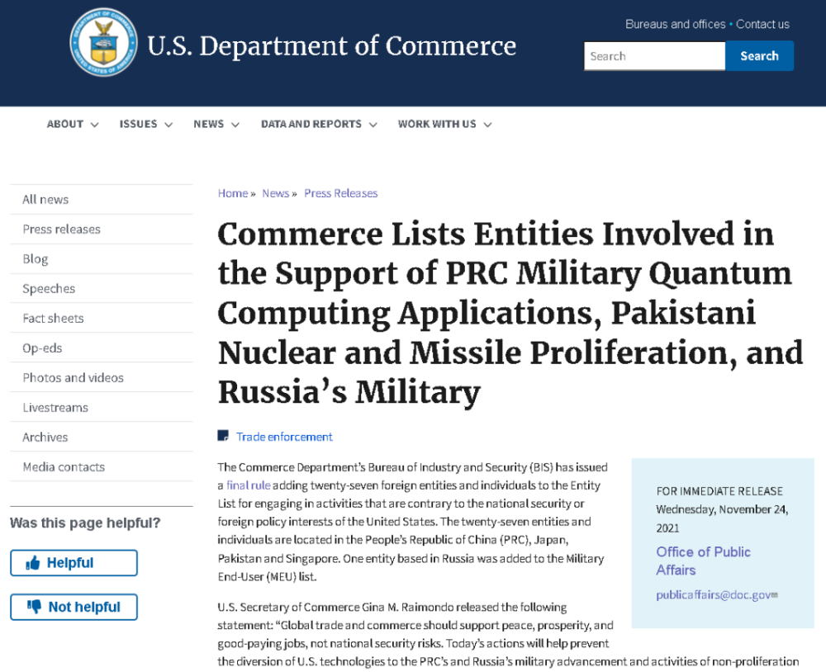The width and height of the screenshot is (826, 672).
Task: Click the Department of Commerce seal logo
Action: pos(104,42)
